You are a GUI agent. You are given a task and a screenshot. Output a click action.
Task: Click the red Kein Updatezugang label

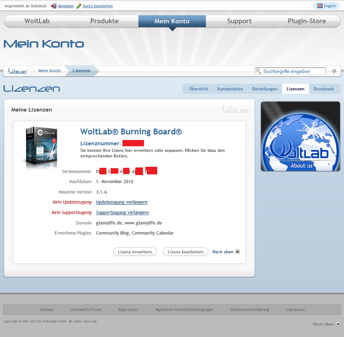coord(72,202)
